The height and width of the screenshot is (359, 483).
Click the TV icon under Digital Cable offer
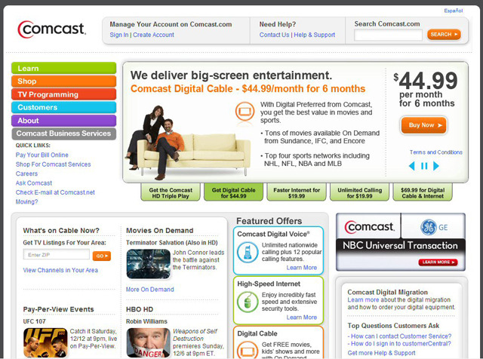(x=248, y=351)
